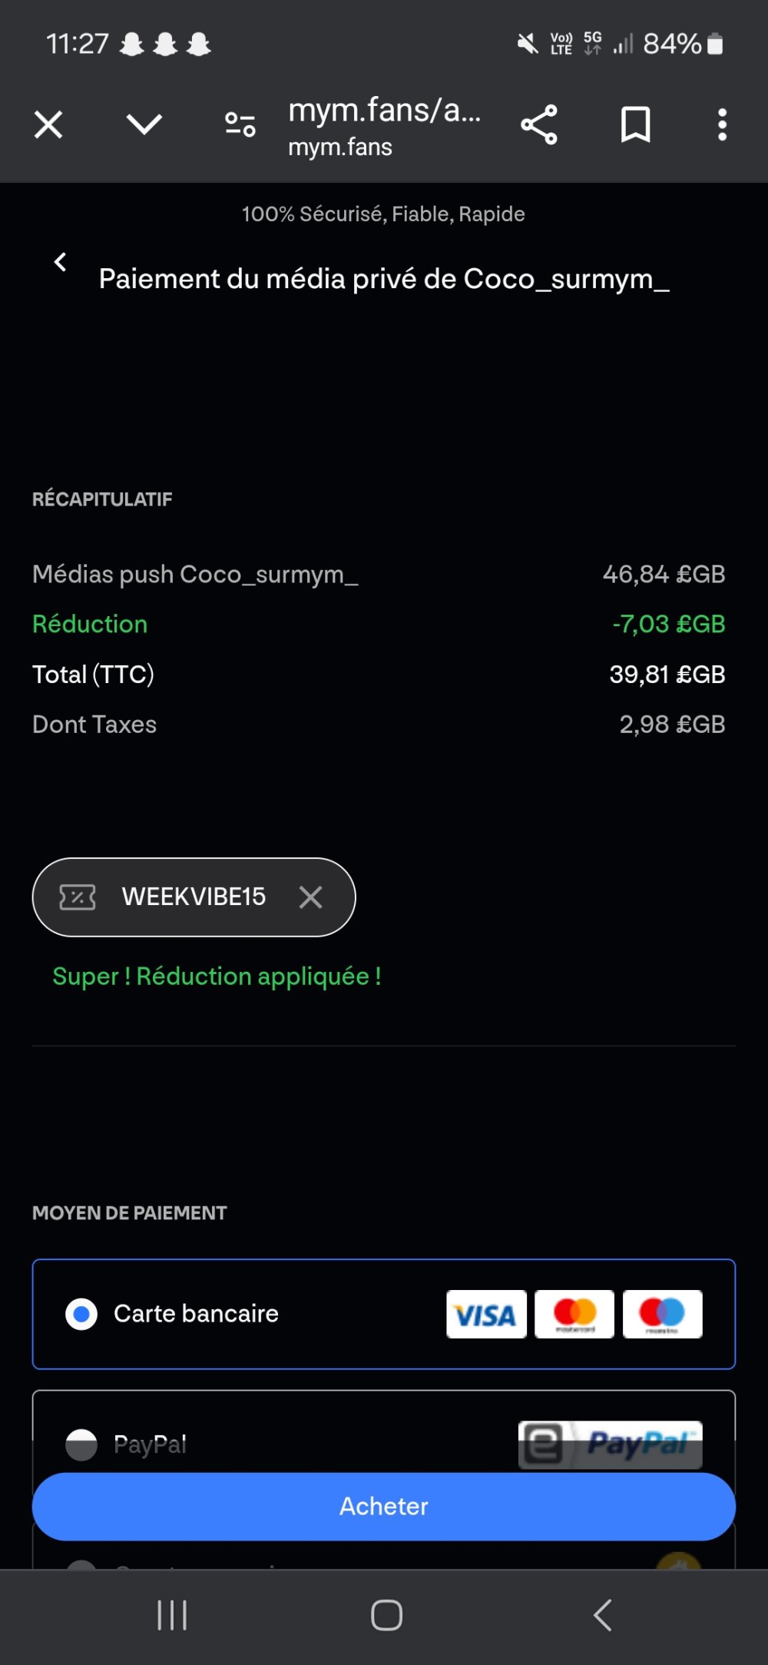Bookmark this page
768x1665 pixels.
coord(635,124)
